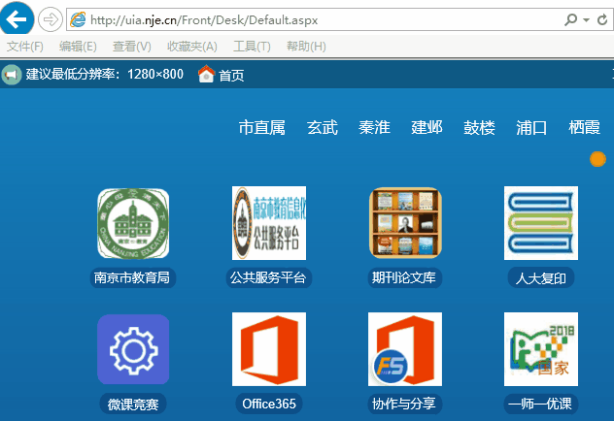Click the 建议最低分辨率: 1280×800 notice text
This screenshot has height=421, width=614.
pyautogui.click(x=105, y=74)
